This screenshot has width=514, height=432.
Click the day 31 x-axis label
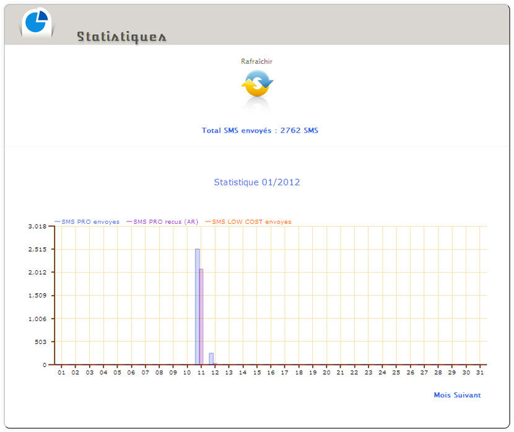pyautogui.click(x=480, y=372)
